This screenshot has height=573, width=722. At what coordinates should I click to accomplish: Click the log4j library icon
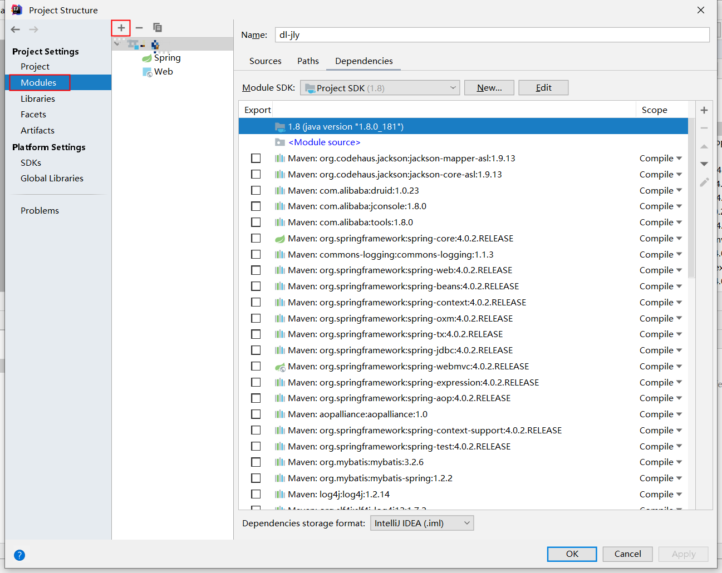280,494
